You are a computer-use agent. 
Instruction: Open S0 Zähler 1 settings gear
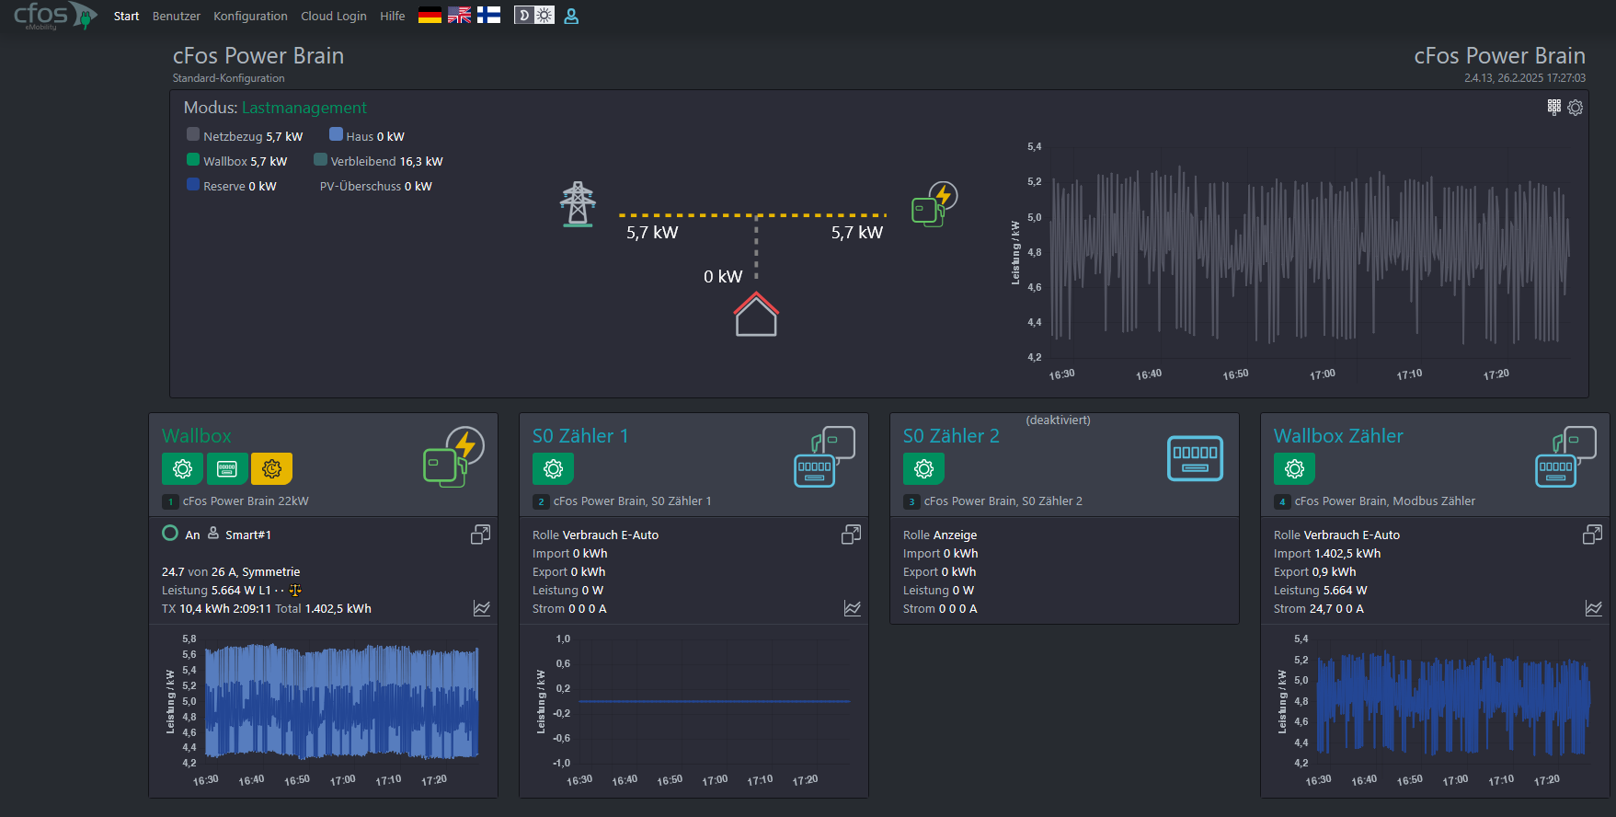pos(553,469)
